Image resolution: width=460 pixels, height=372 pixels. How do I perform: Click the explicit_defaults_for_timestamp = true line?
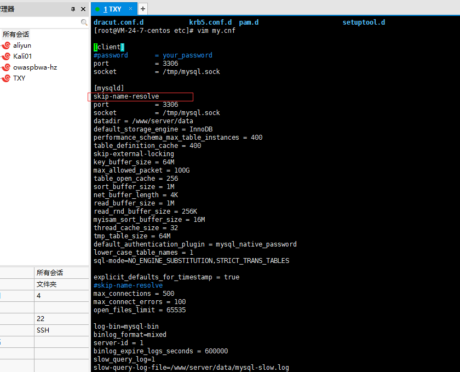click(x=166, y=277)
